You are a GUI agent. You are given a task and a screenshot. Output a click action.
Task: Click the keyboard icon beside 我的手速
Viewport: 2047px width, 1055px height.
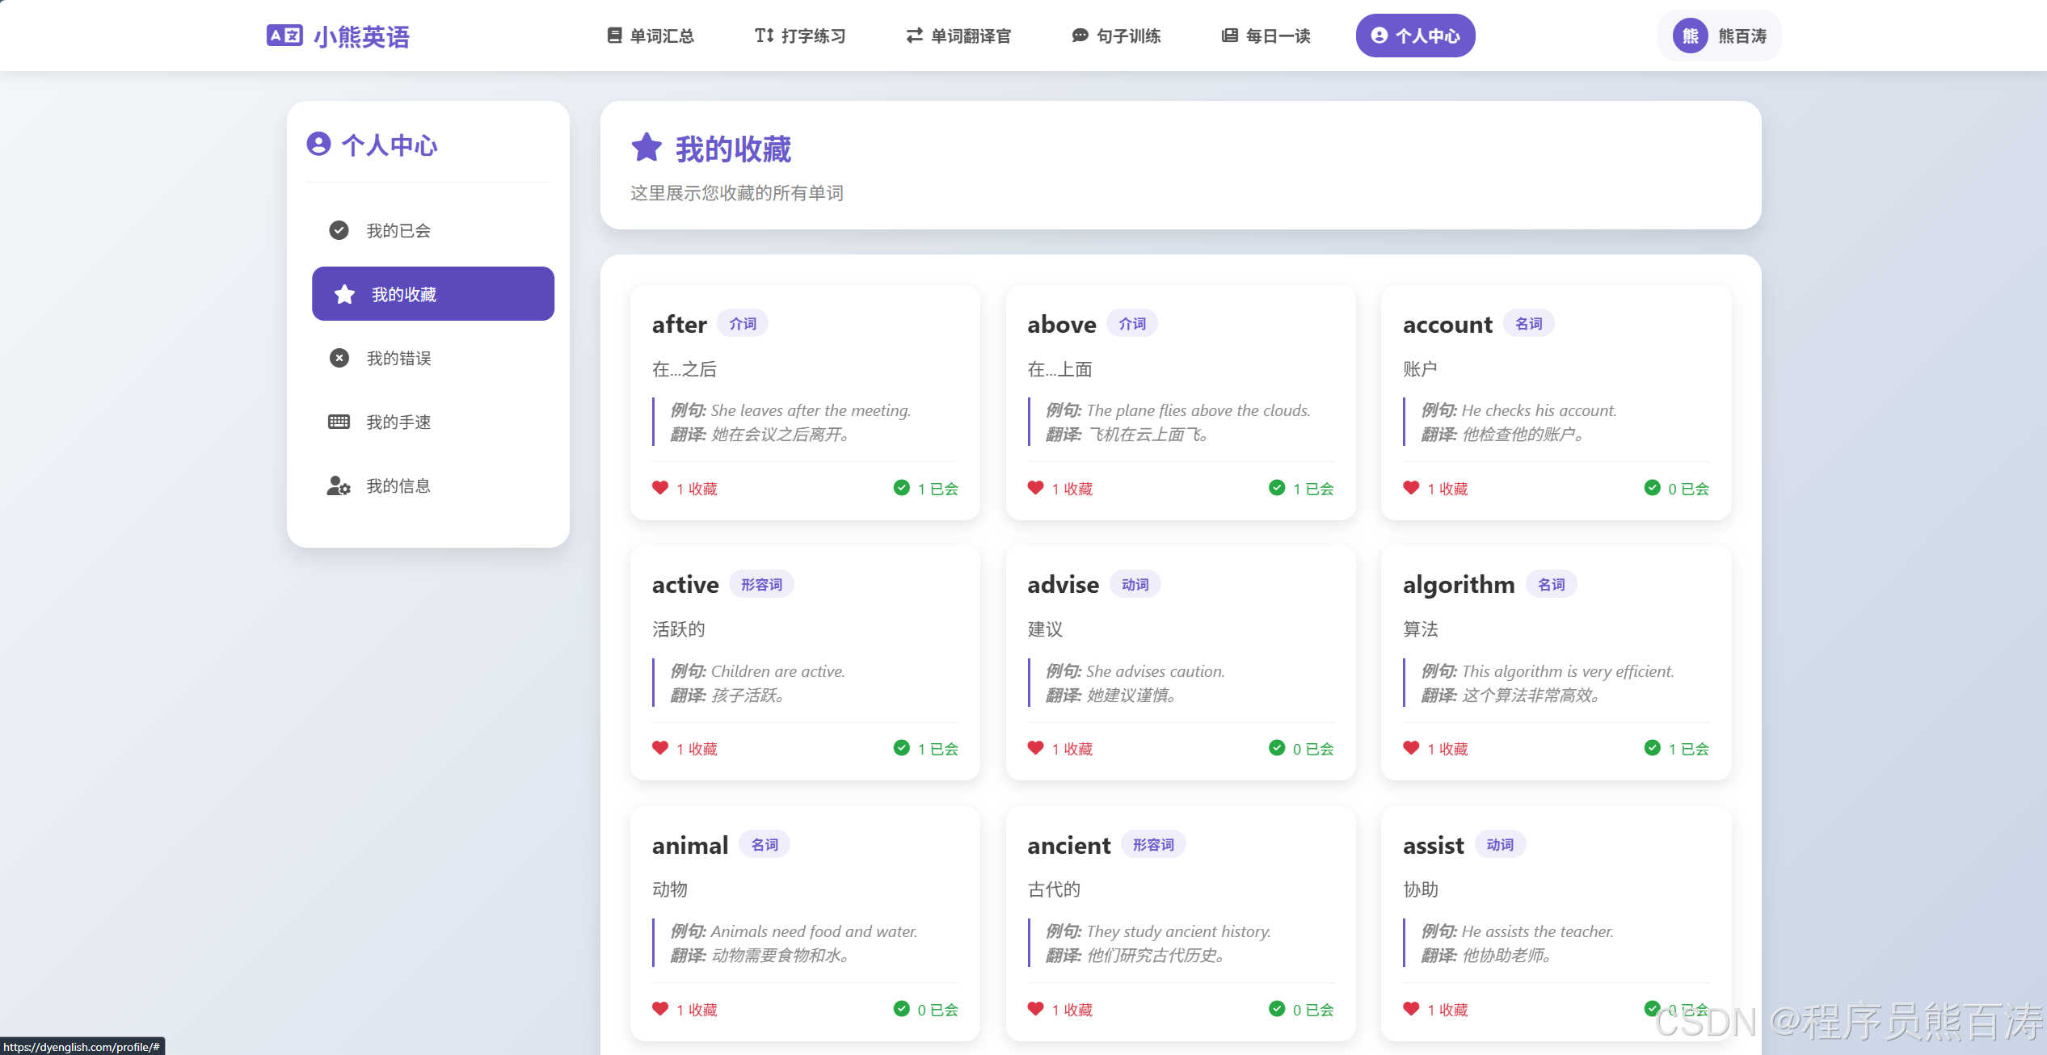[339, 422]
